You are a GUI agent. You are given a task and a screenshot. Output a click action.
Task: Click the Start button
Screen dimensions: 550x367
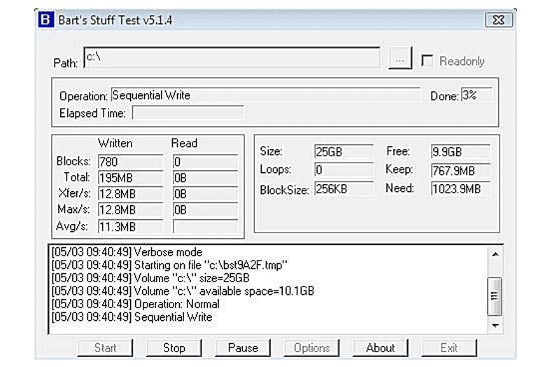[105, 347]
